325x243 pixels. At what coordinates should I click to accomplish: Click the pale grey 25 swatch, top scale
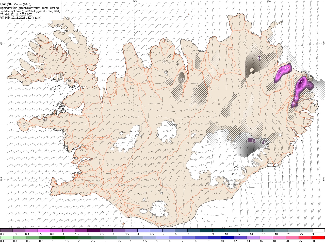point(306,231)
